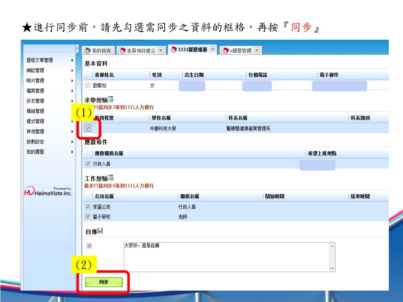Open 檔案管理 in sidebar
Screen dimensions: 403x302
click(35, 91)
